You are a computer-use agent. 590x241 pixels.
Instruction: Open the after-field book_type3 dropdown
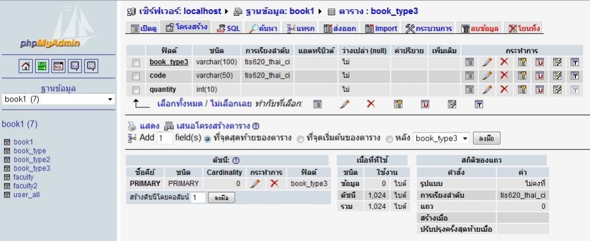tap(442, 138)
